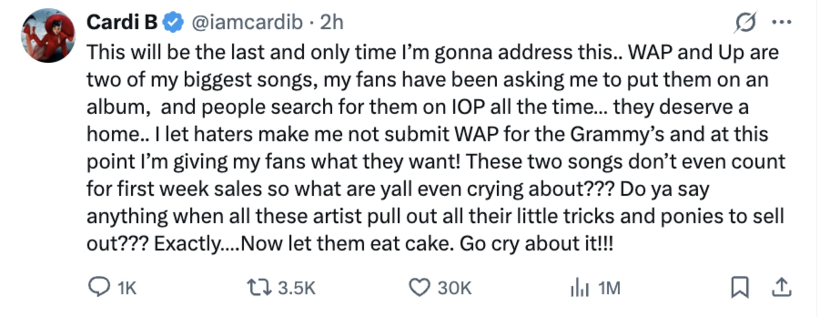Image resolution: width=820 pixels, height=317 pixels.
Task: Click the reply speech bubble icon
Action: (x=98, y=287)
